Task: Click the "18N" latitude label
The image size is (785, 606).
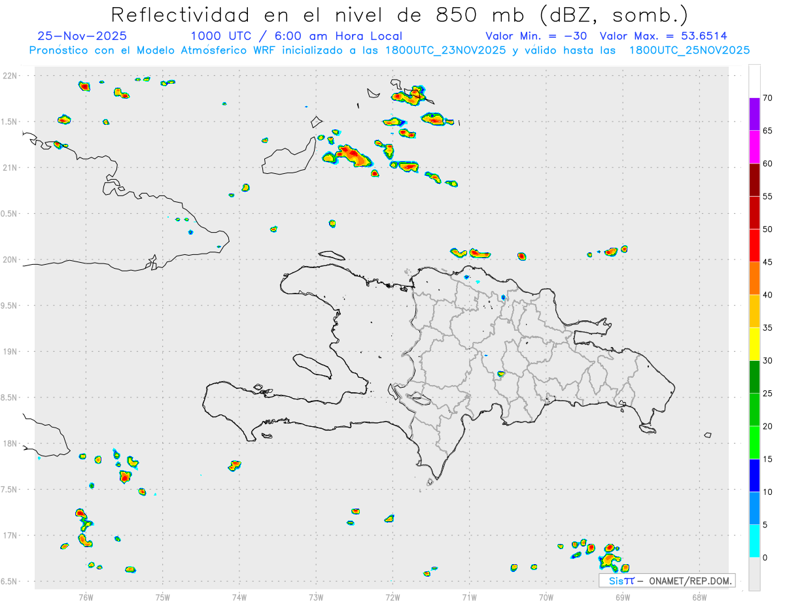Action: [10, 443]
